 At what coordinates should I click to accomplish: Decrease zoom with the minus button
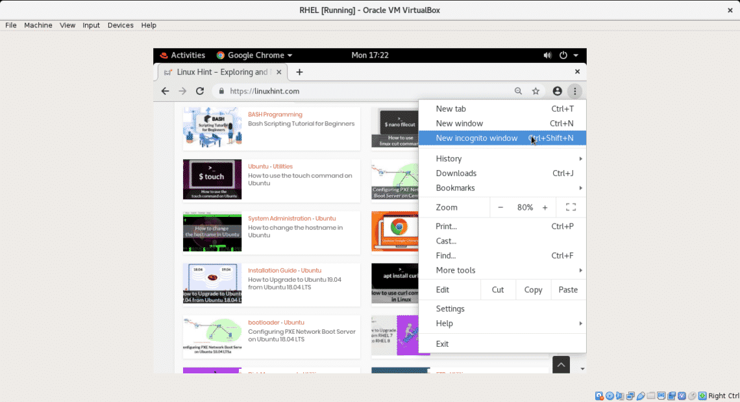[x=500, y=207]
